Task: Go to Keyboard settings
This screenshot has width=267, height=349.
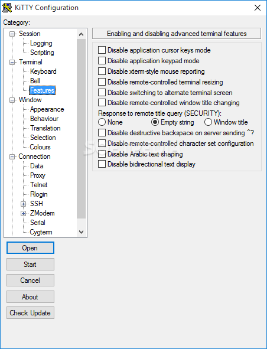Action: point(43,71)
